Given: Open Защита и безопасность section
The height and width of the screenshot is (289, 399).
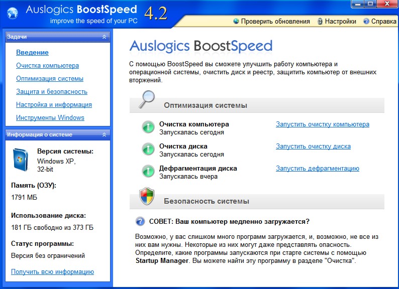Looking at the screenshot, I should [52, 91].
